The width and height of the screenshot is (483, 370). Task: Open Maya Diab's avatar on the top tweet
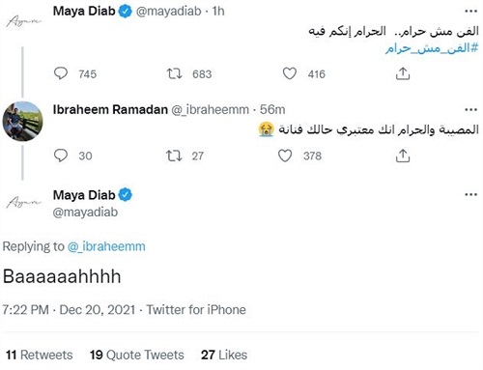pyautogui.click(x=23, y=22)
